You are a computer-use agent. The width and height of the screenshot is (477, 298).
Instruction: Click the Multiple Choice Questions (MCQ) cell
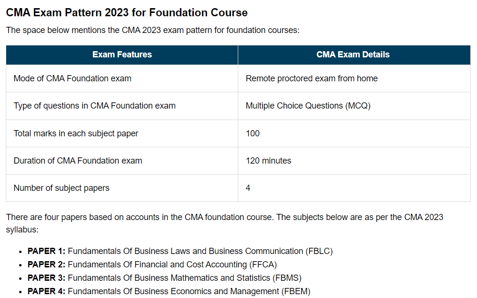308,106
